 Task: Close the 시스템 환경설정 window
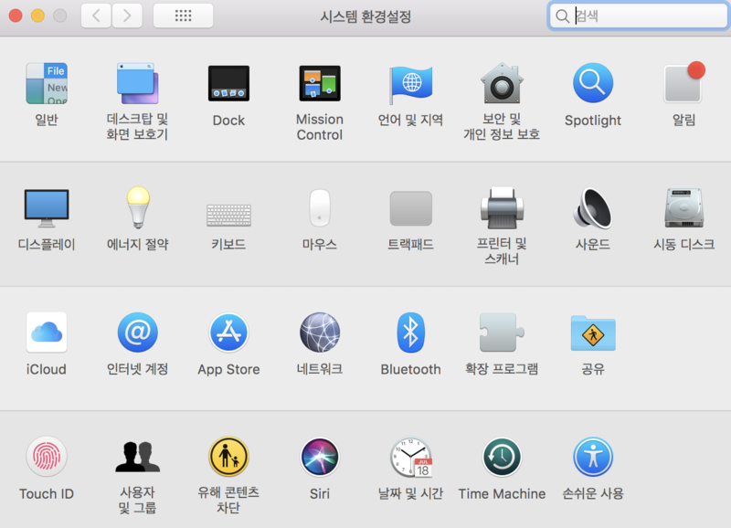(x=16, y=16)
